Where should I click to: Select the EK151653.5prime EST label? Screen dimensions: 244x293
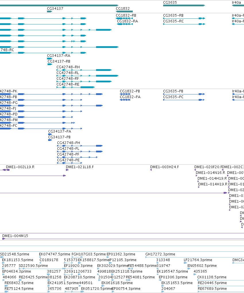pos(177,283)
